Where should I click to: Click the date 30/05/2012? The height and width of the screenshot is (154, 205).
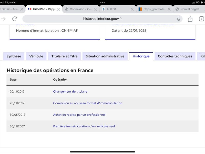tap(17, 115)
